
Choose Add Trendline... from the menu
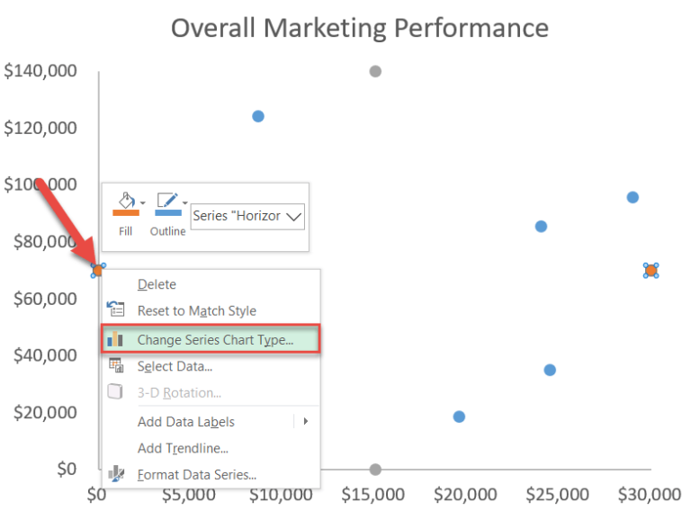183,448
